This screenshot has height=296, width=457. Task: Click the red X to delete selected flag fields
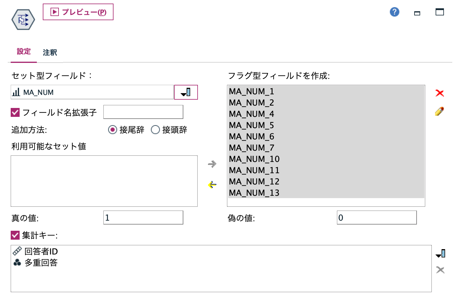(x=440, y=93)
